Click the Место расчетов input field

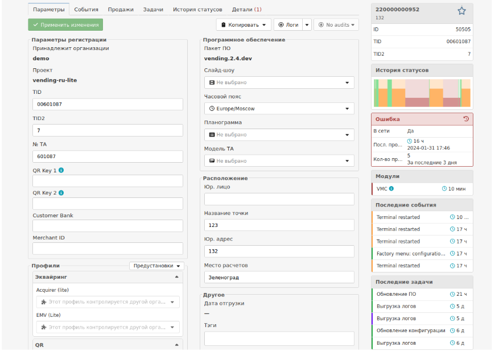[279, 277]
